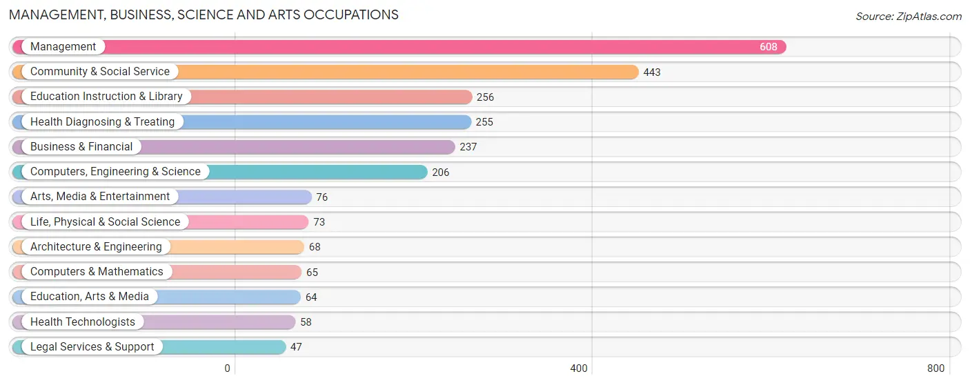Select the Health Diagnosing & Treating label
The width and height of the screenshot is (970, 385).
[x=102, y=122]
